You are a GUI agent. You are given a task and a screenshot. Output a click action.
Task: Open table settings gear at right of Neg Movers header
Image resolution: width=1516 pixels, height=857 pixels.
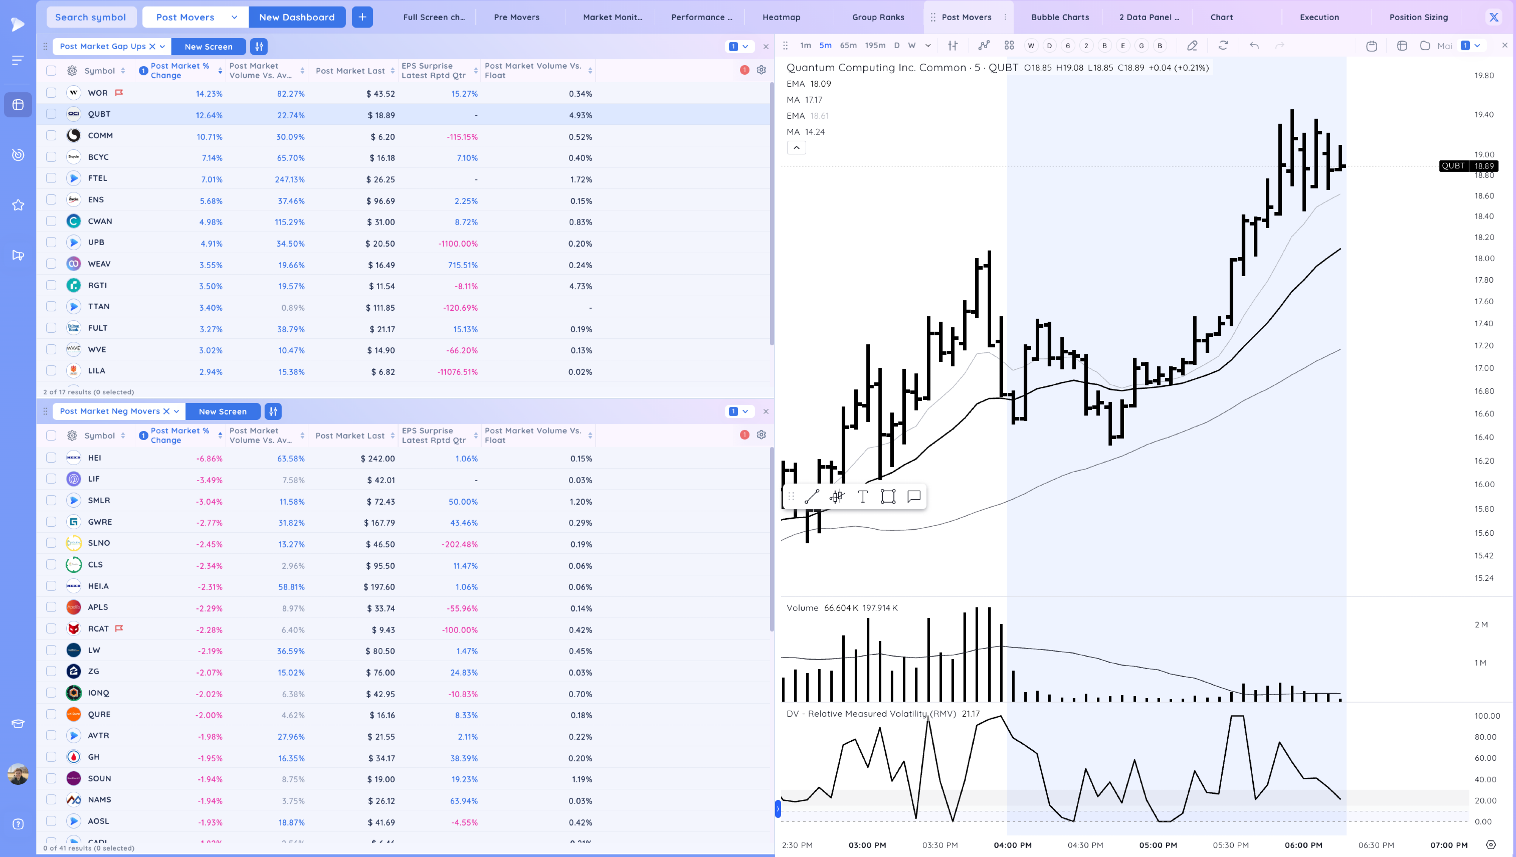(x=761, y=435)
